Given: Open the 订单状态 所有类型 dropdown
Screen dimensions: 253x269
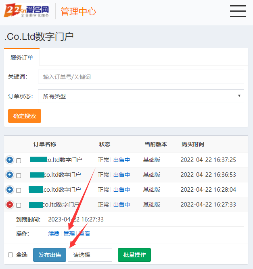Looking at the screenshot, I should pos(141,96).
